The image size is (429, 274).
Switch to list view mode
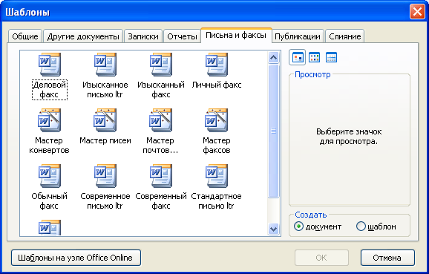pos(315,57)
